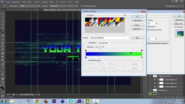Image resolution: width=185 pixels, height=104 pixels.
Task: Click the Speichern... button
Action: [x=137, y=29]
